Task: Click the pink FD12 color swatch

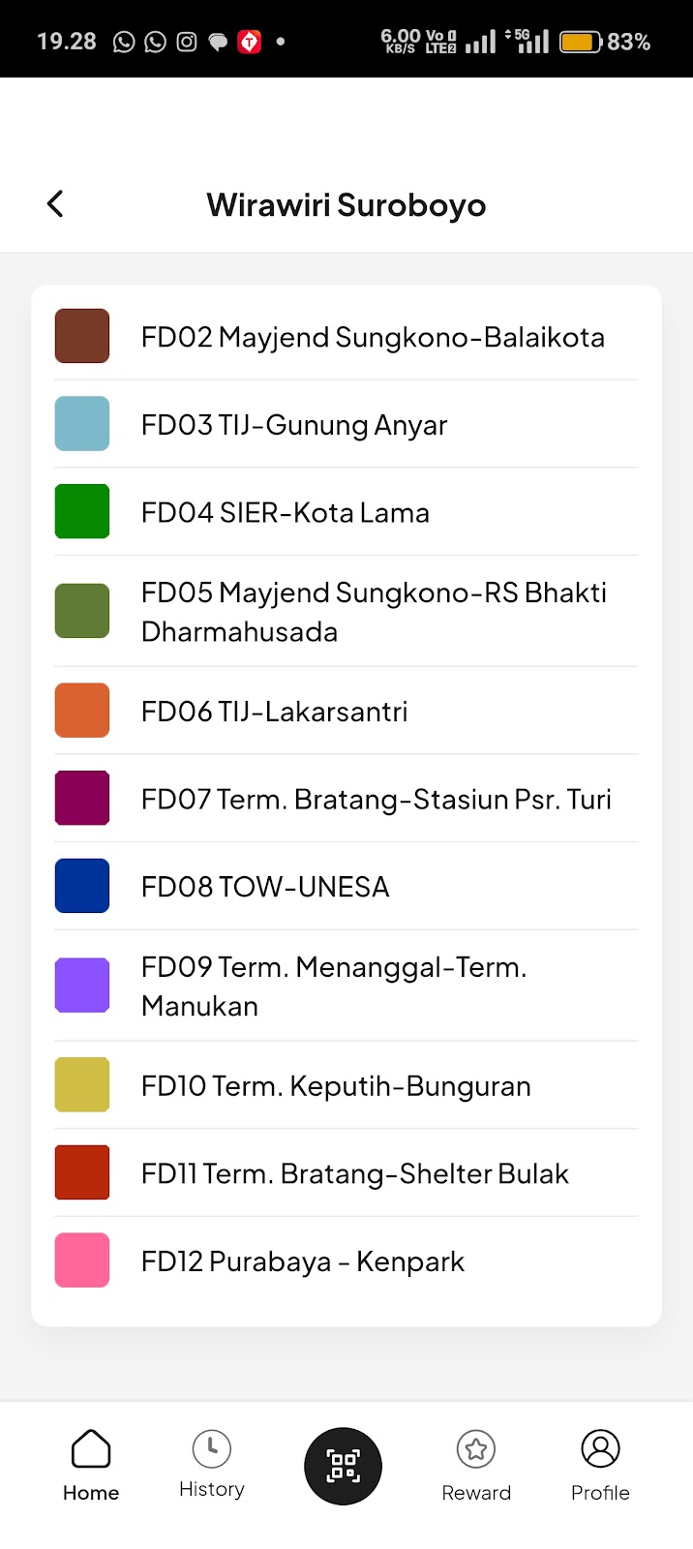Action: (82, 1260)
